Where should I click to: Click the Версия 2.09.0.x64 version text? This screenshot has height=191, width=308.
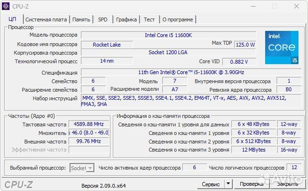point(103,186)
